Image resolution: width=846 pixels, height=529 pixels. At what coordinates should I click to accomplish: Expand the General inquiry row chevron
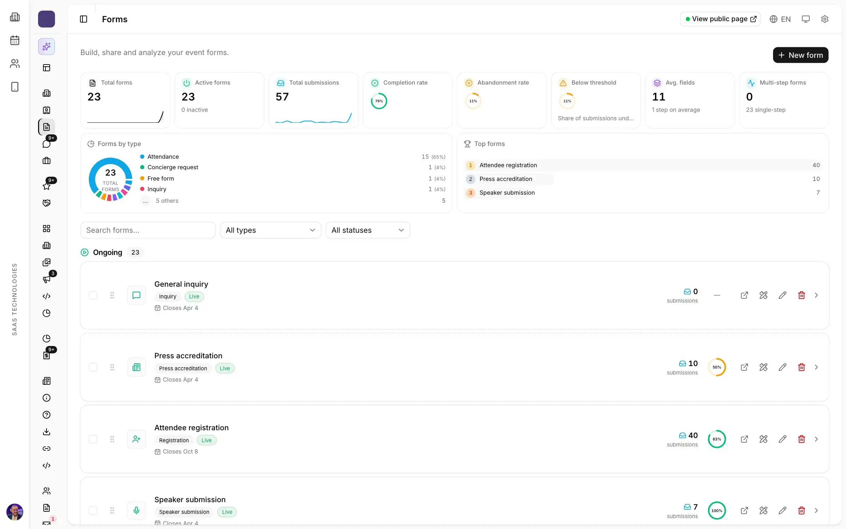816,295
